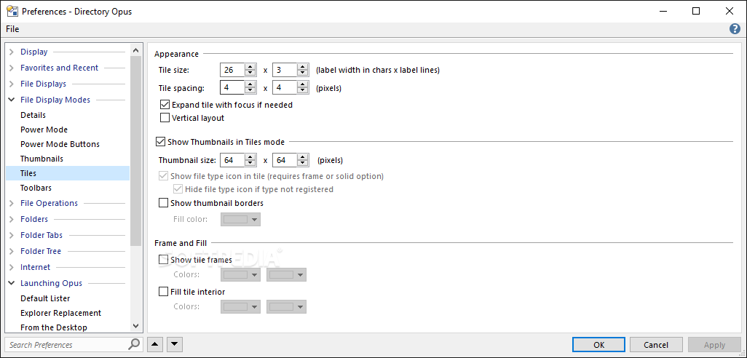Click OK to confirm preferences
747x358 pixels.
(599, 345)
